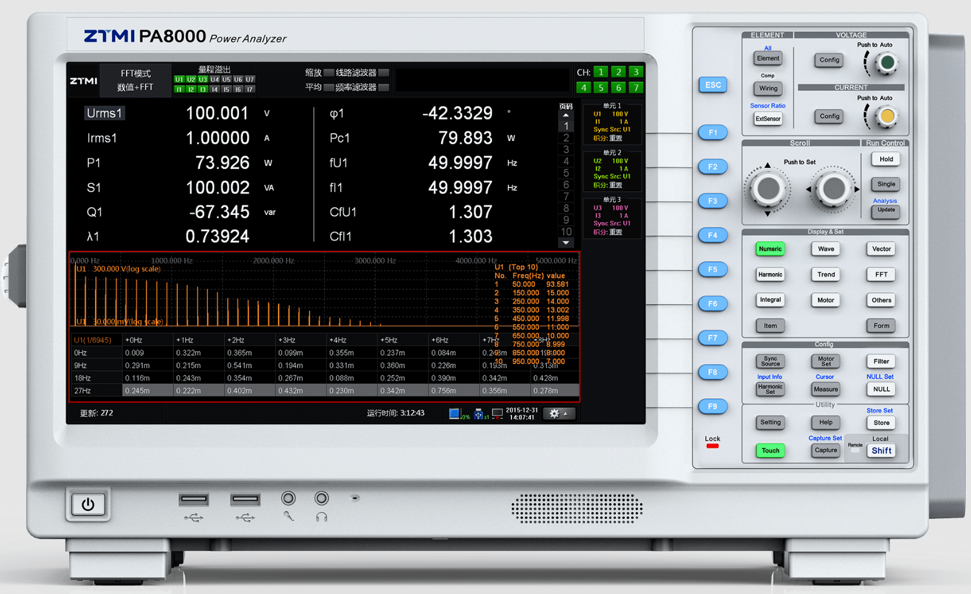Click the Sync Source button

tap(770, 361)
